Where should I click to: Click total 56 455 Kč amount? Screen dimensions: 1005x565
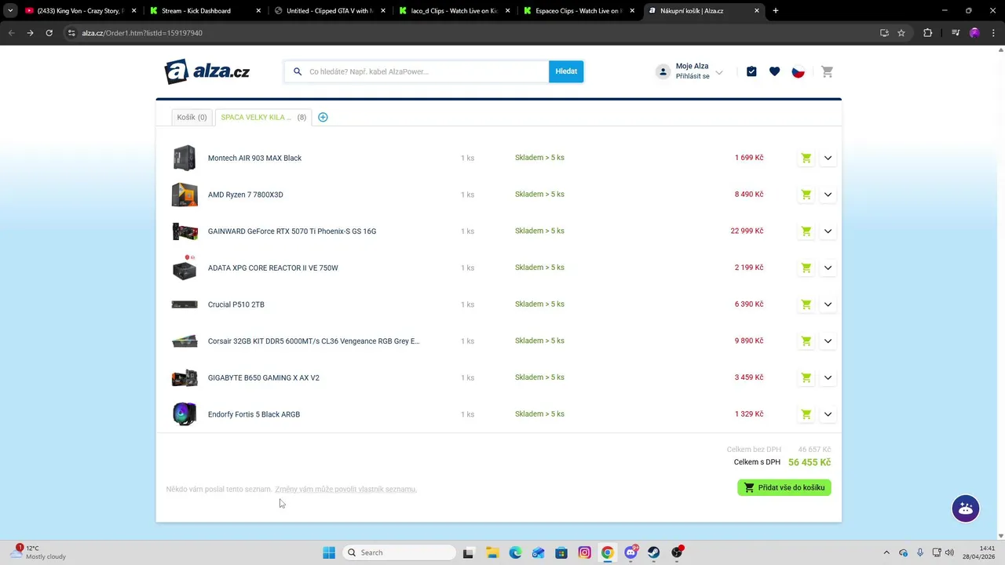click(809, 462)
